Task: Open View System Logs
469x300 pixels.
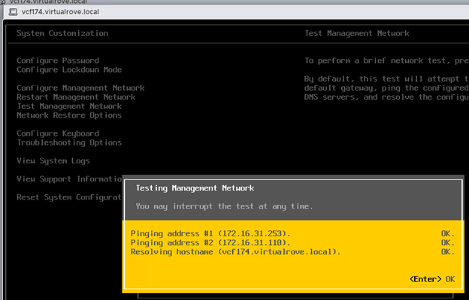Action: pos(53,160)
